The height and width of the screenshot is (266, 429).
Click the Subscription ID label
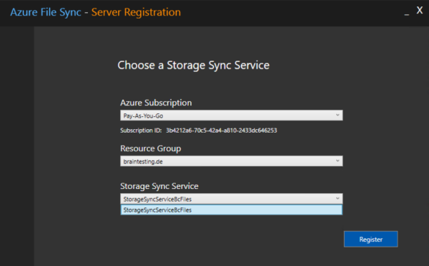[141, 131]
